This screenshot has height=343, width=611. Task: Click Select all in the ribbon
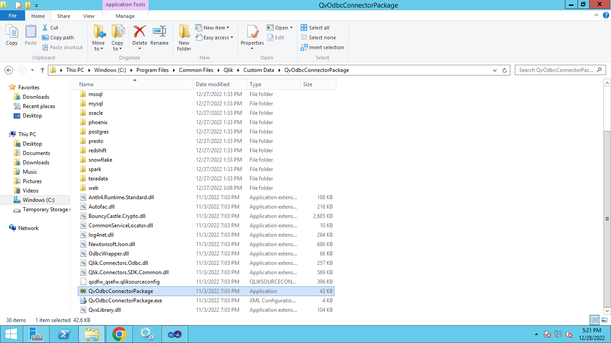(x=315, y=28)
